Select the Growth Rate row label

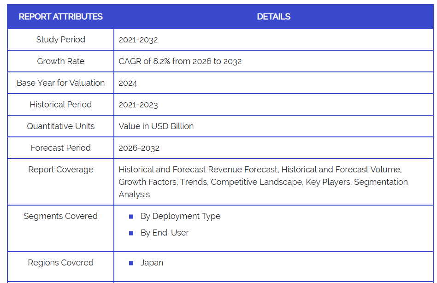60,61
